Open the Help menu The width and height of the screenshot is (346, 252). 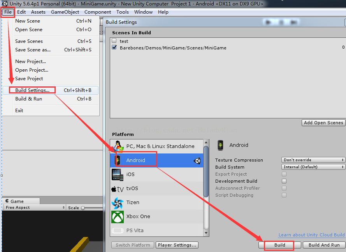click(163, 12)
